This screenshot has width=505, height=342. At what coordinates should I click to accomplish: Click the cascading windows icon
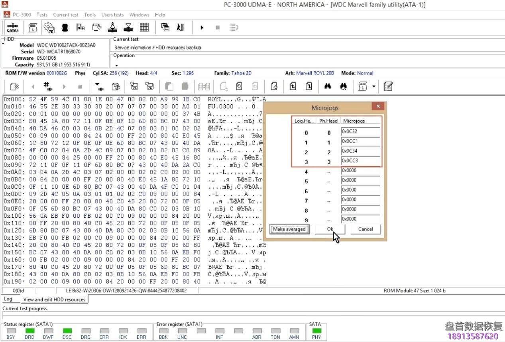[165, 27]
